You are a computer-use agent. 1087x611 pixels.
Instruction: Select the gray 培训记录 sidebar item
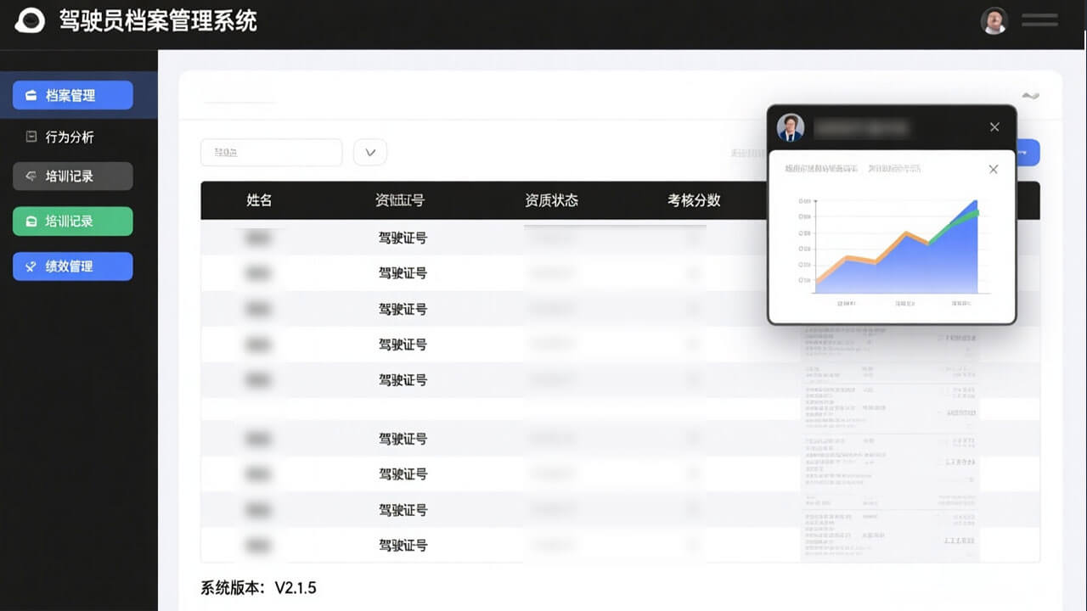73,177
